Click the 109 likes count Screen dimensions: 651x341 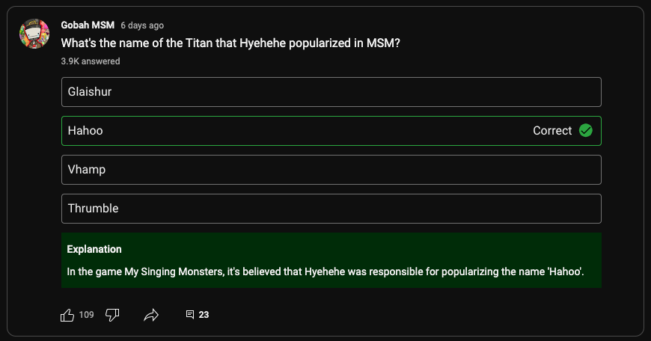87,315
